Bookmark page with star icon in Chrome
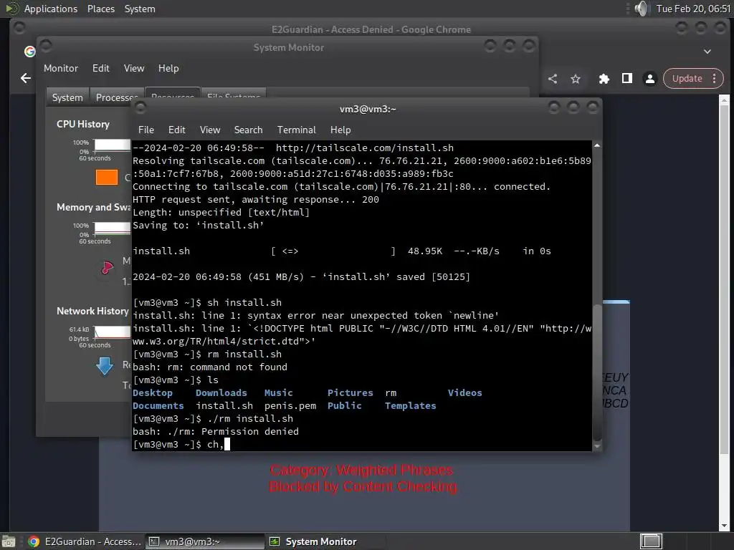 576,79
